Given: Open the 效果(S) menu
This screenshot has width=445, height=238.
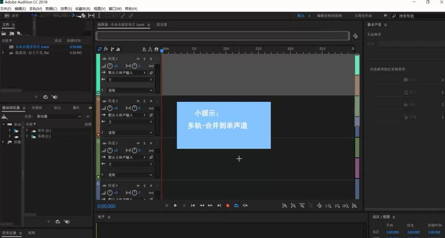Looking at the screenshot, I should point(66,9).
